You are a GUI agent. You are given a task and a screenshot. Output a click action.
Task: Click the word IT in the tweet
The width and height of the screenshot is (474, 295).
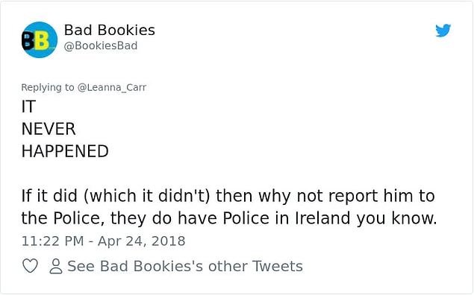[28, 107]
